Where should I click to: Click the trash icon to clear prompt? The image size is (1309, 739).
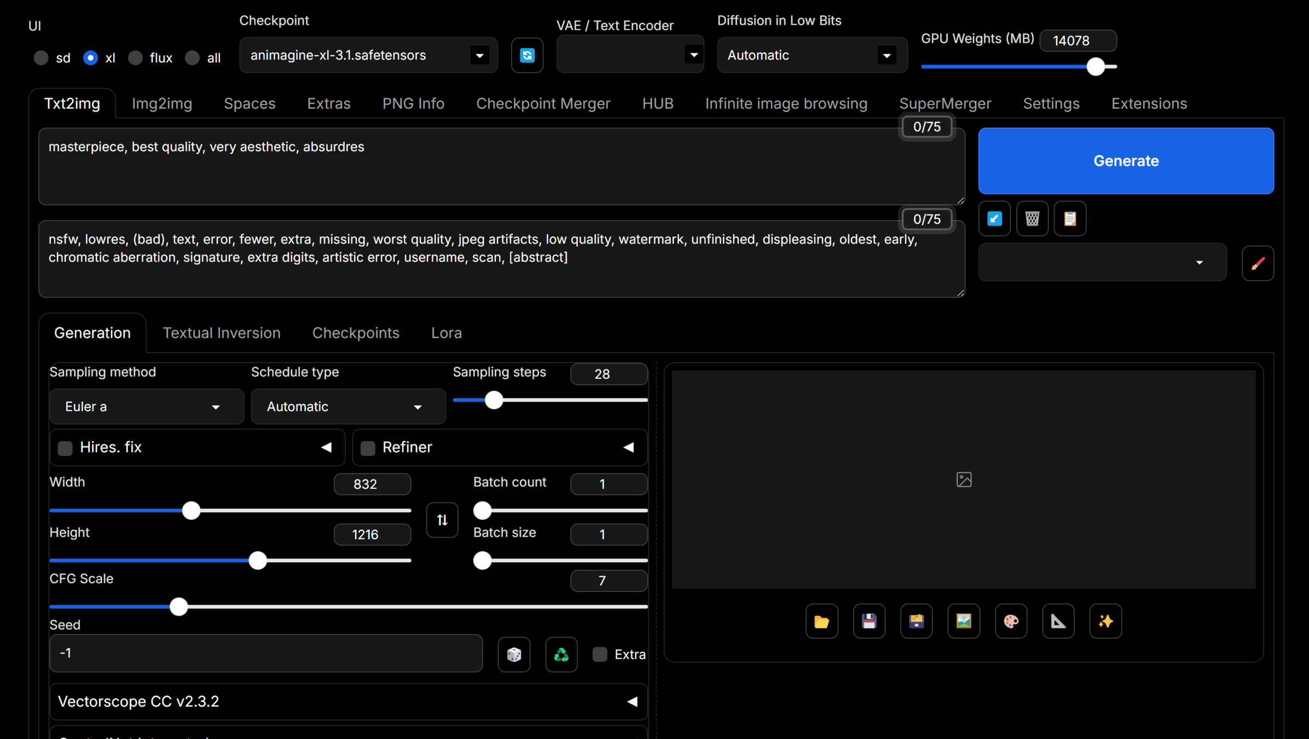pyautogui.click(x=1032, y=219)
